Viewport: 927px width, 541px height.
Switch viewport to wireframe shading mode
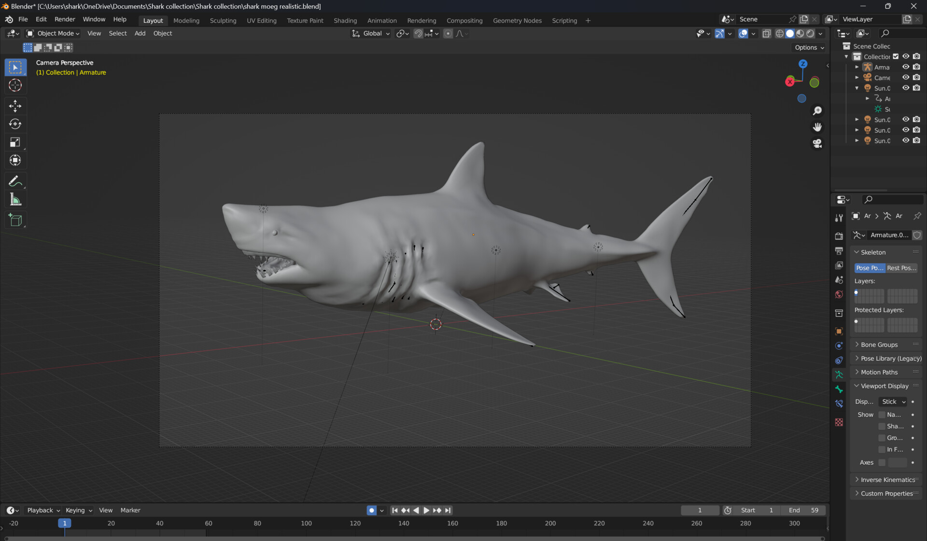pos(780,34)
